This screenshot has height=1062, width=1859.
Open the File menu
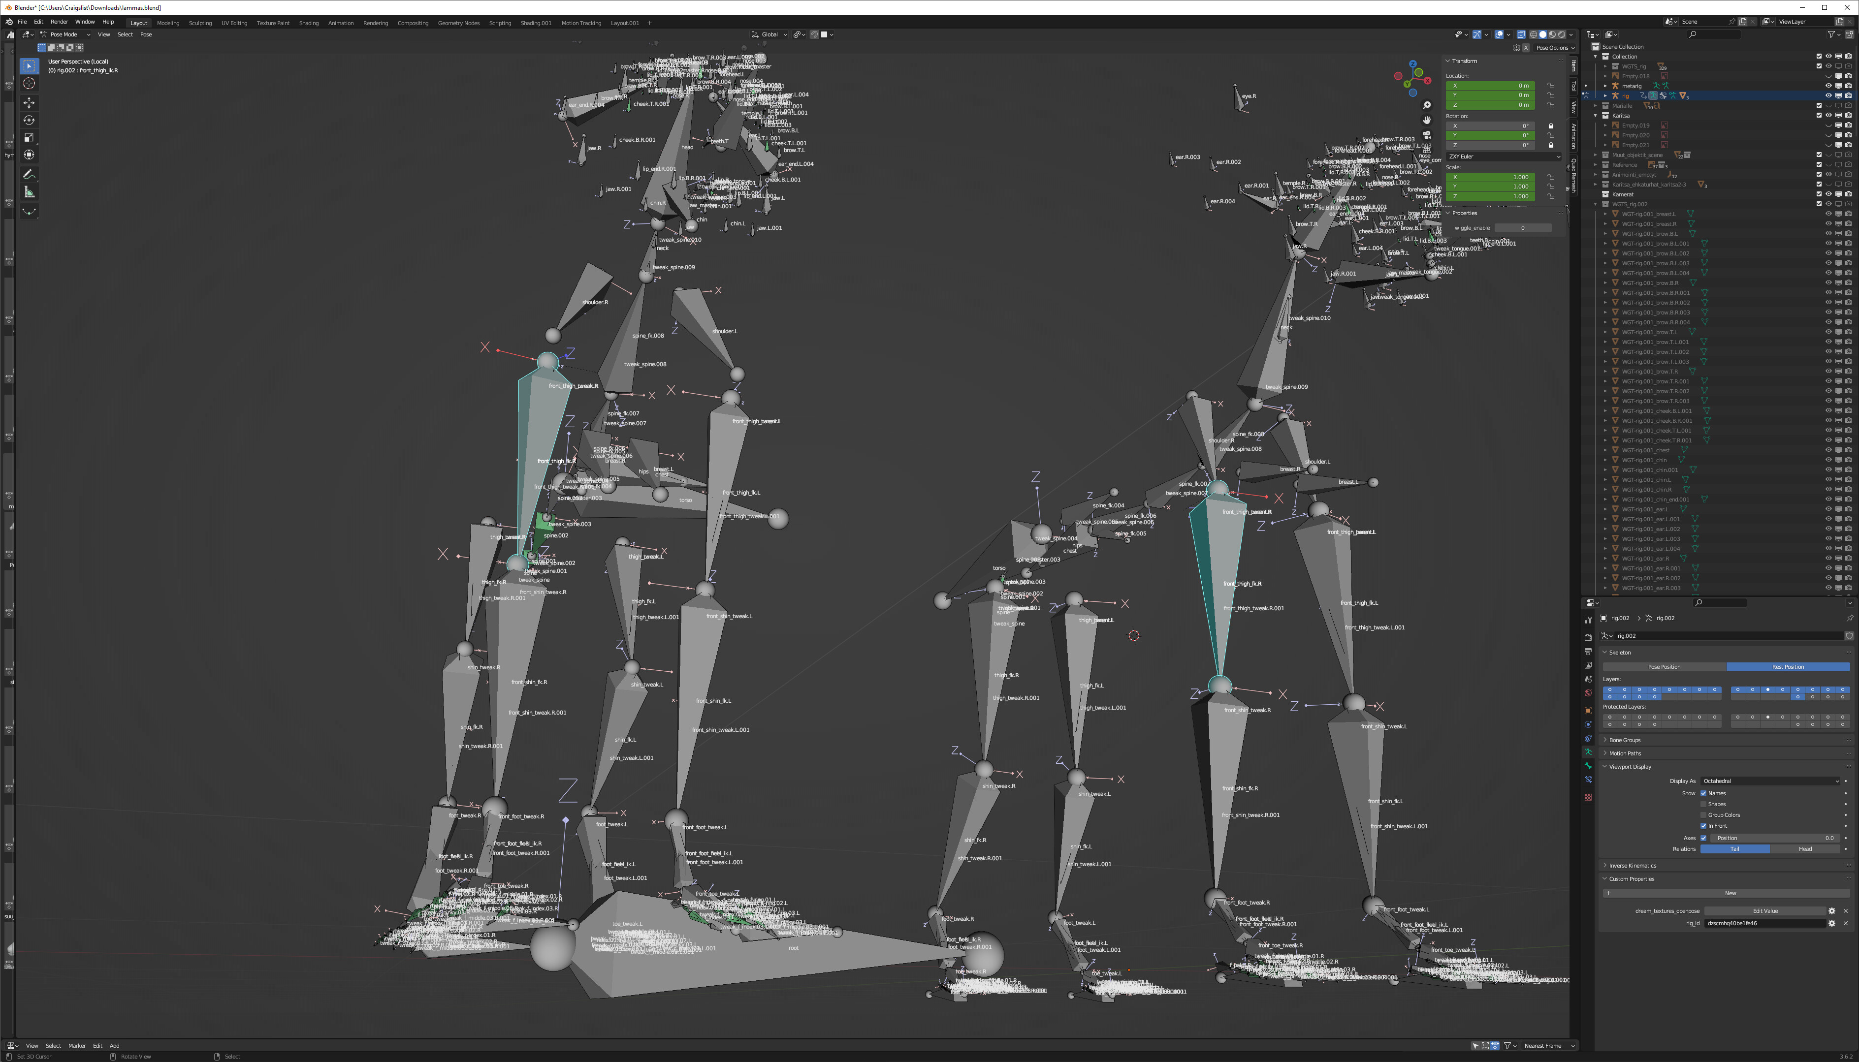pos(22,22)
